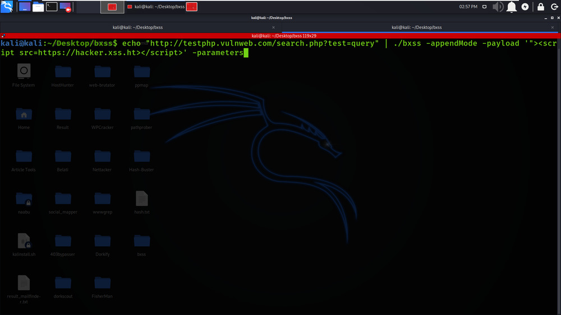Lock the screen with the padlock icon

(541, 7)
